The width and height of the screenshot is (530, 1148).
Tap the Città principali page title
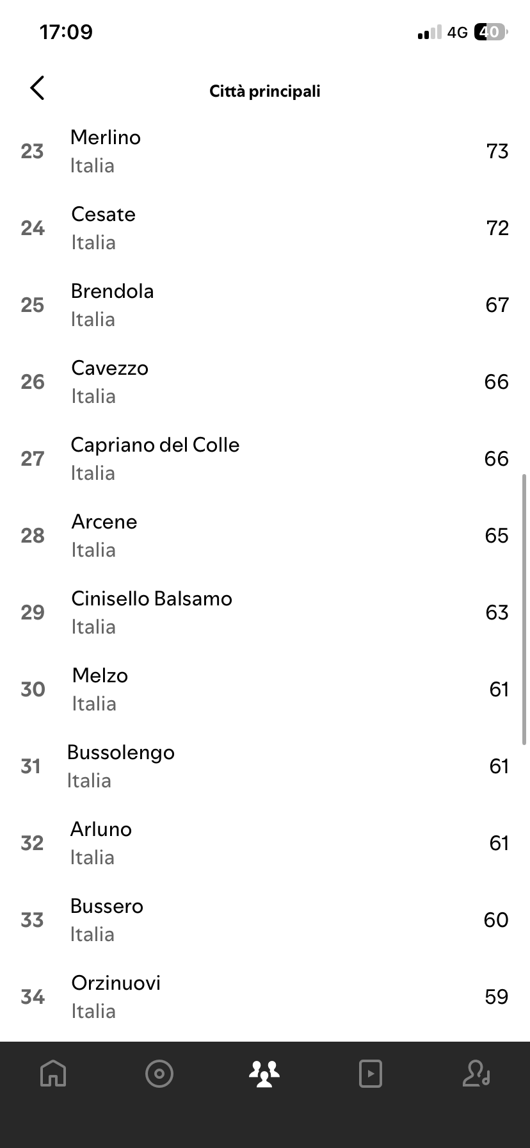[265, 91]
